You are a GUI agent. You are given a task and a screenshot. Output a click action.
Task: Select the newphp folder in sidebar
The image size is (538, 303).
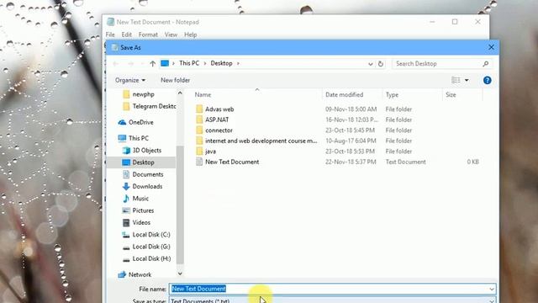[144, 94]
